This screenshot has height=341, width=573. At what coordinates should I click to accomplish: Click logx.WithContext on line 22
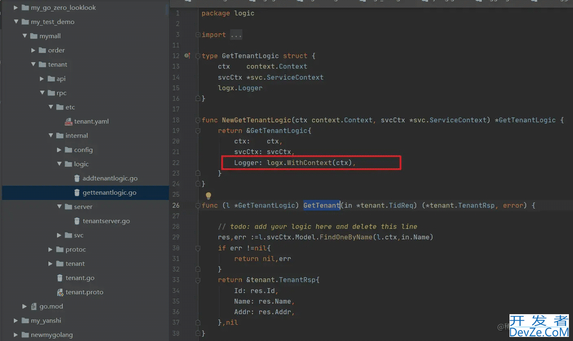pos(299,163)
